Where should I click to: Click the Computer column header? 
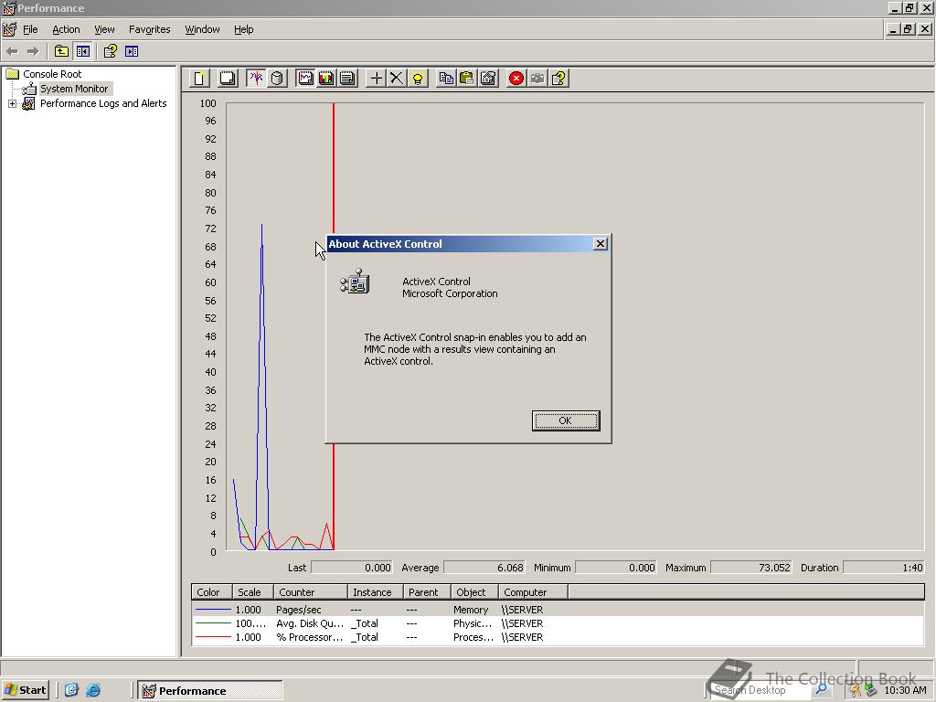tap(533, 592)
